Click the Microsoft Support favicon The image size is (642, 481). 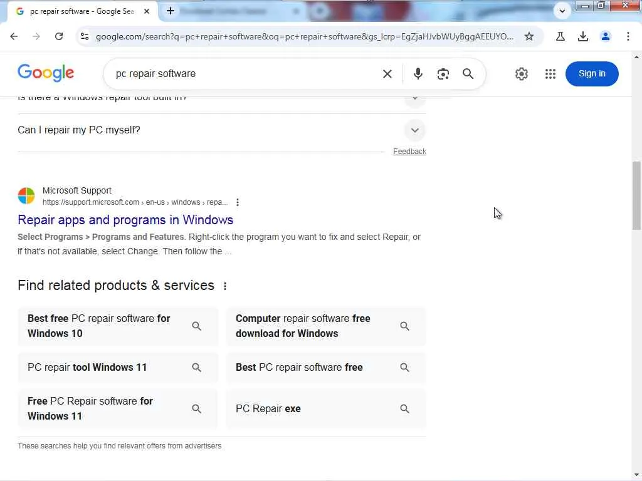[26, 196]
